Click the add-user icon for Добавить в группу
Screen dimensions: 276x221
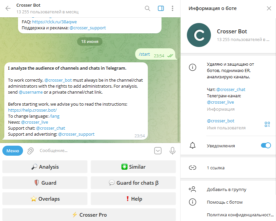point(192,189)
